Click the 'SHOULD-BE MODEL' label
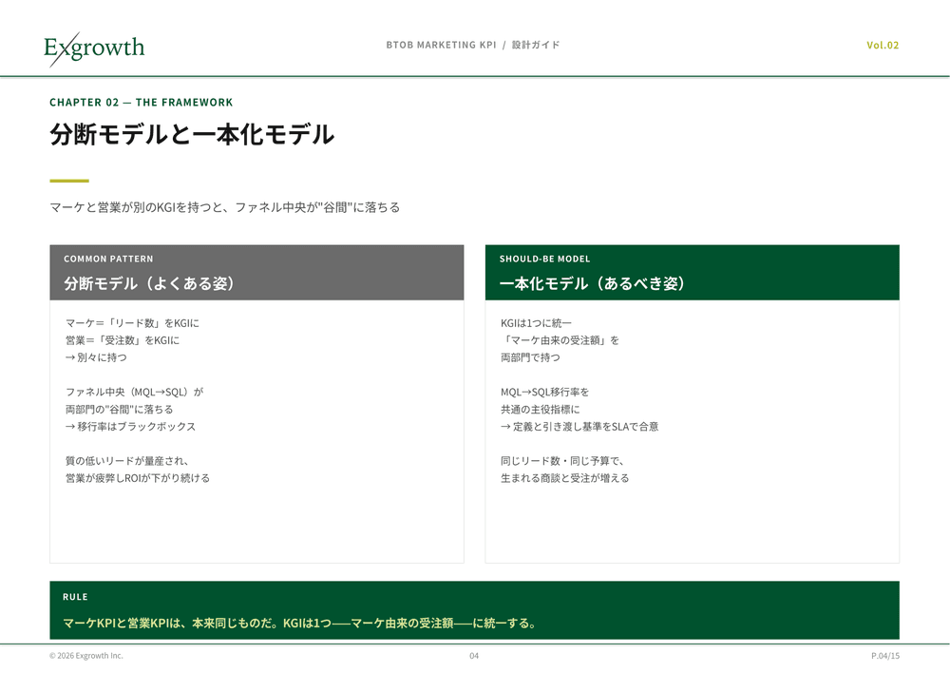 pyautogui.click(x=544, y=259)
